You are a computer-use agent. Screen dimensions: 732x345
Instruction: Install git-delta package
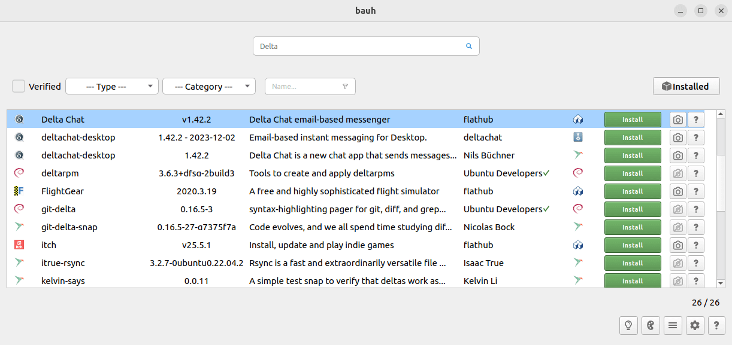coord(633,209)
